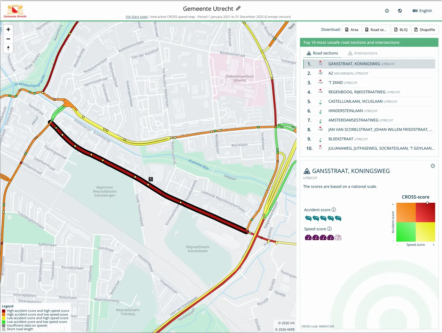Select Hindersteinlaan row
Image resolution: width=442 pixels, height=333 pixels.
[369, 111]
